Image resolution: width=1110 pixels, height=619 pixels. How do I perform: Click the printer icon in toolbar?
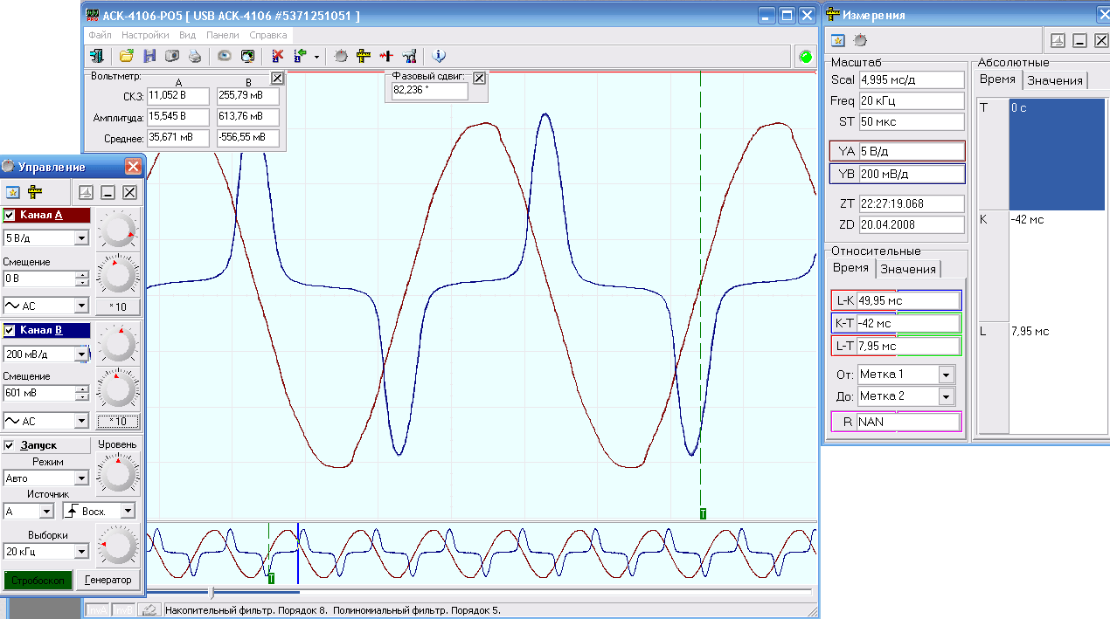195,56
